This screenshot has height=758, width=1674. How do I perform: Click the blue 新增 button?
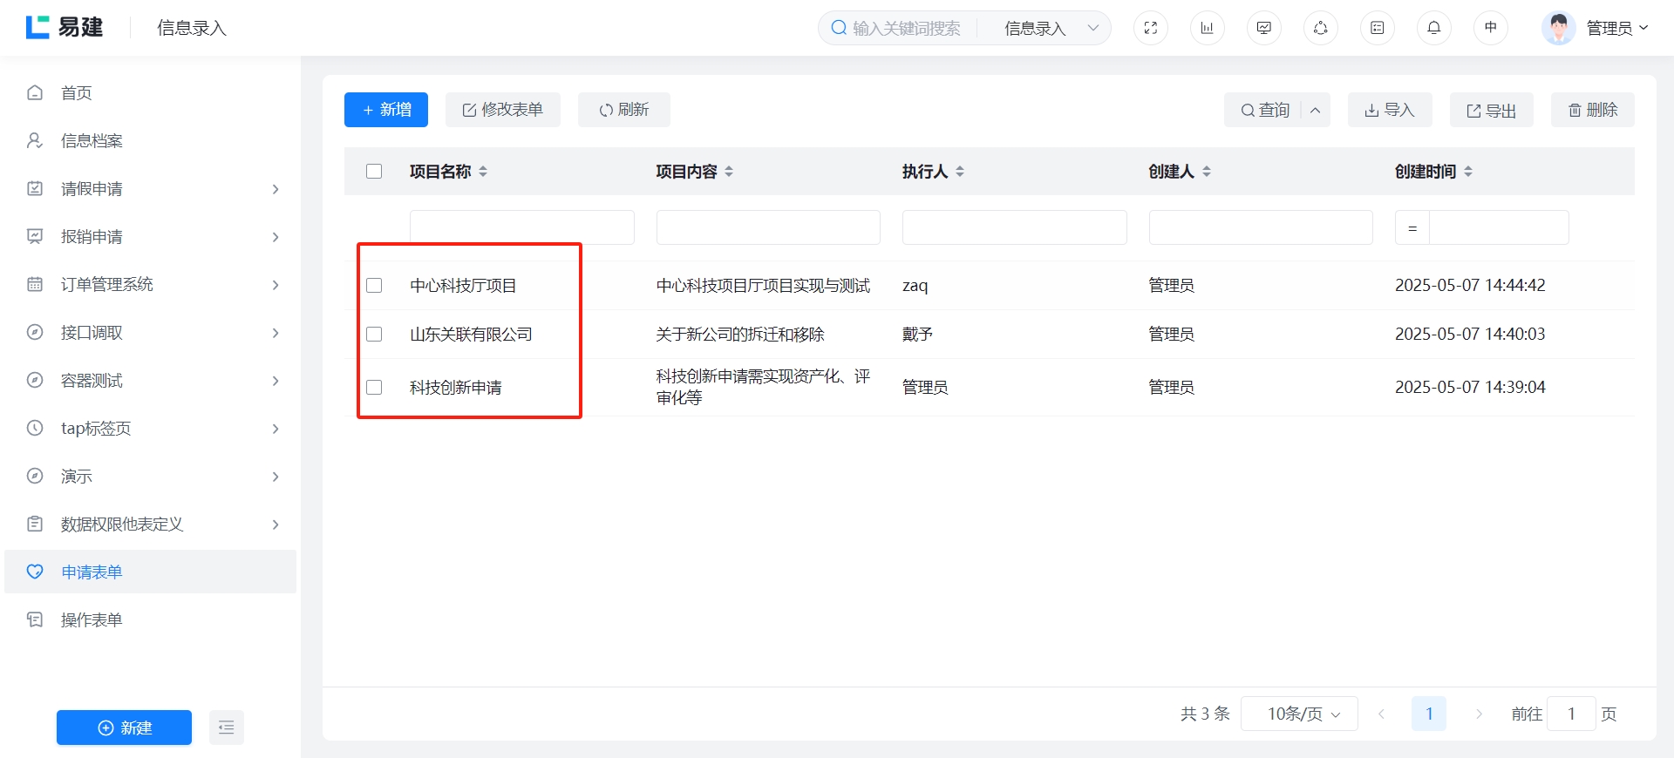pos(386,110)
